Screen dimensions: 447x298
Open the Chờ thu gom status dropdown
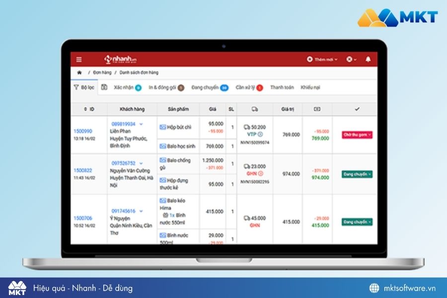tap(357, 135)
